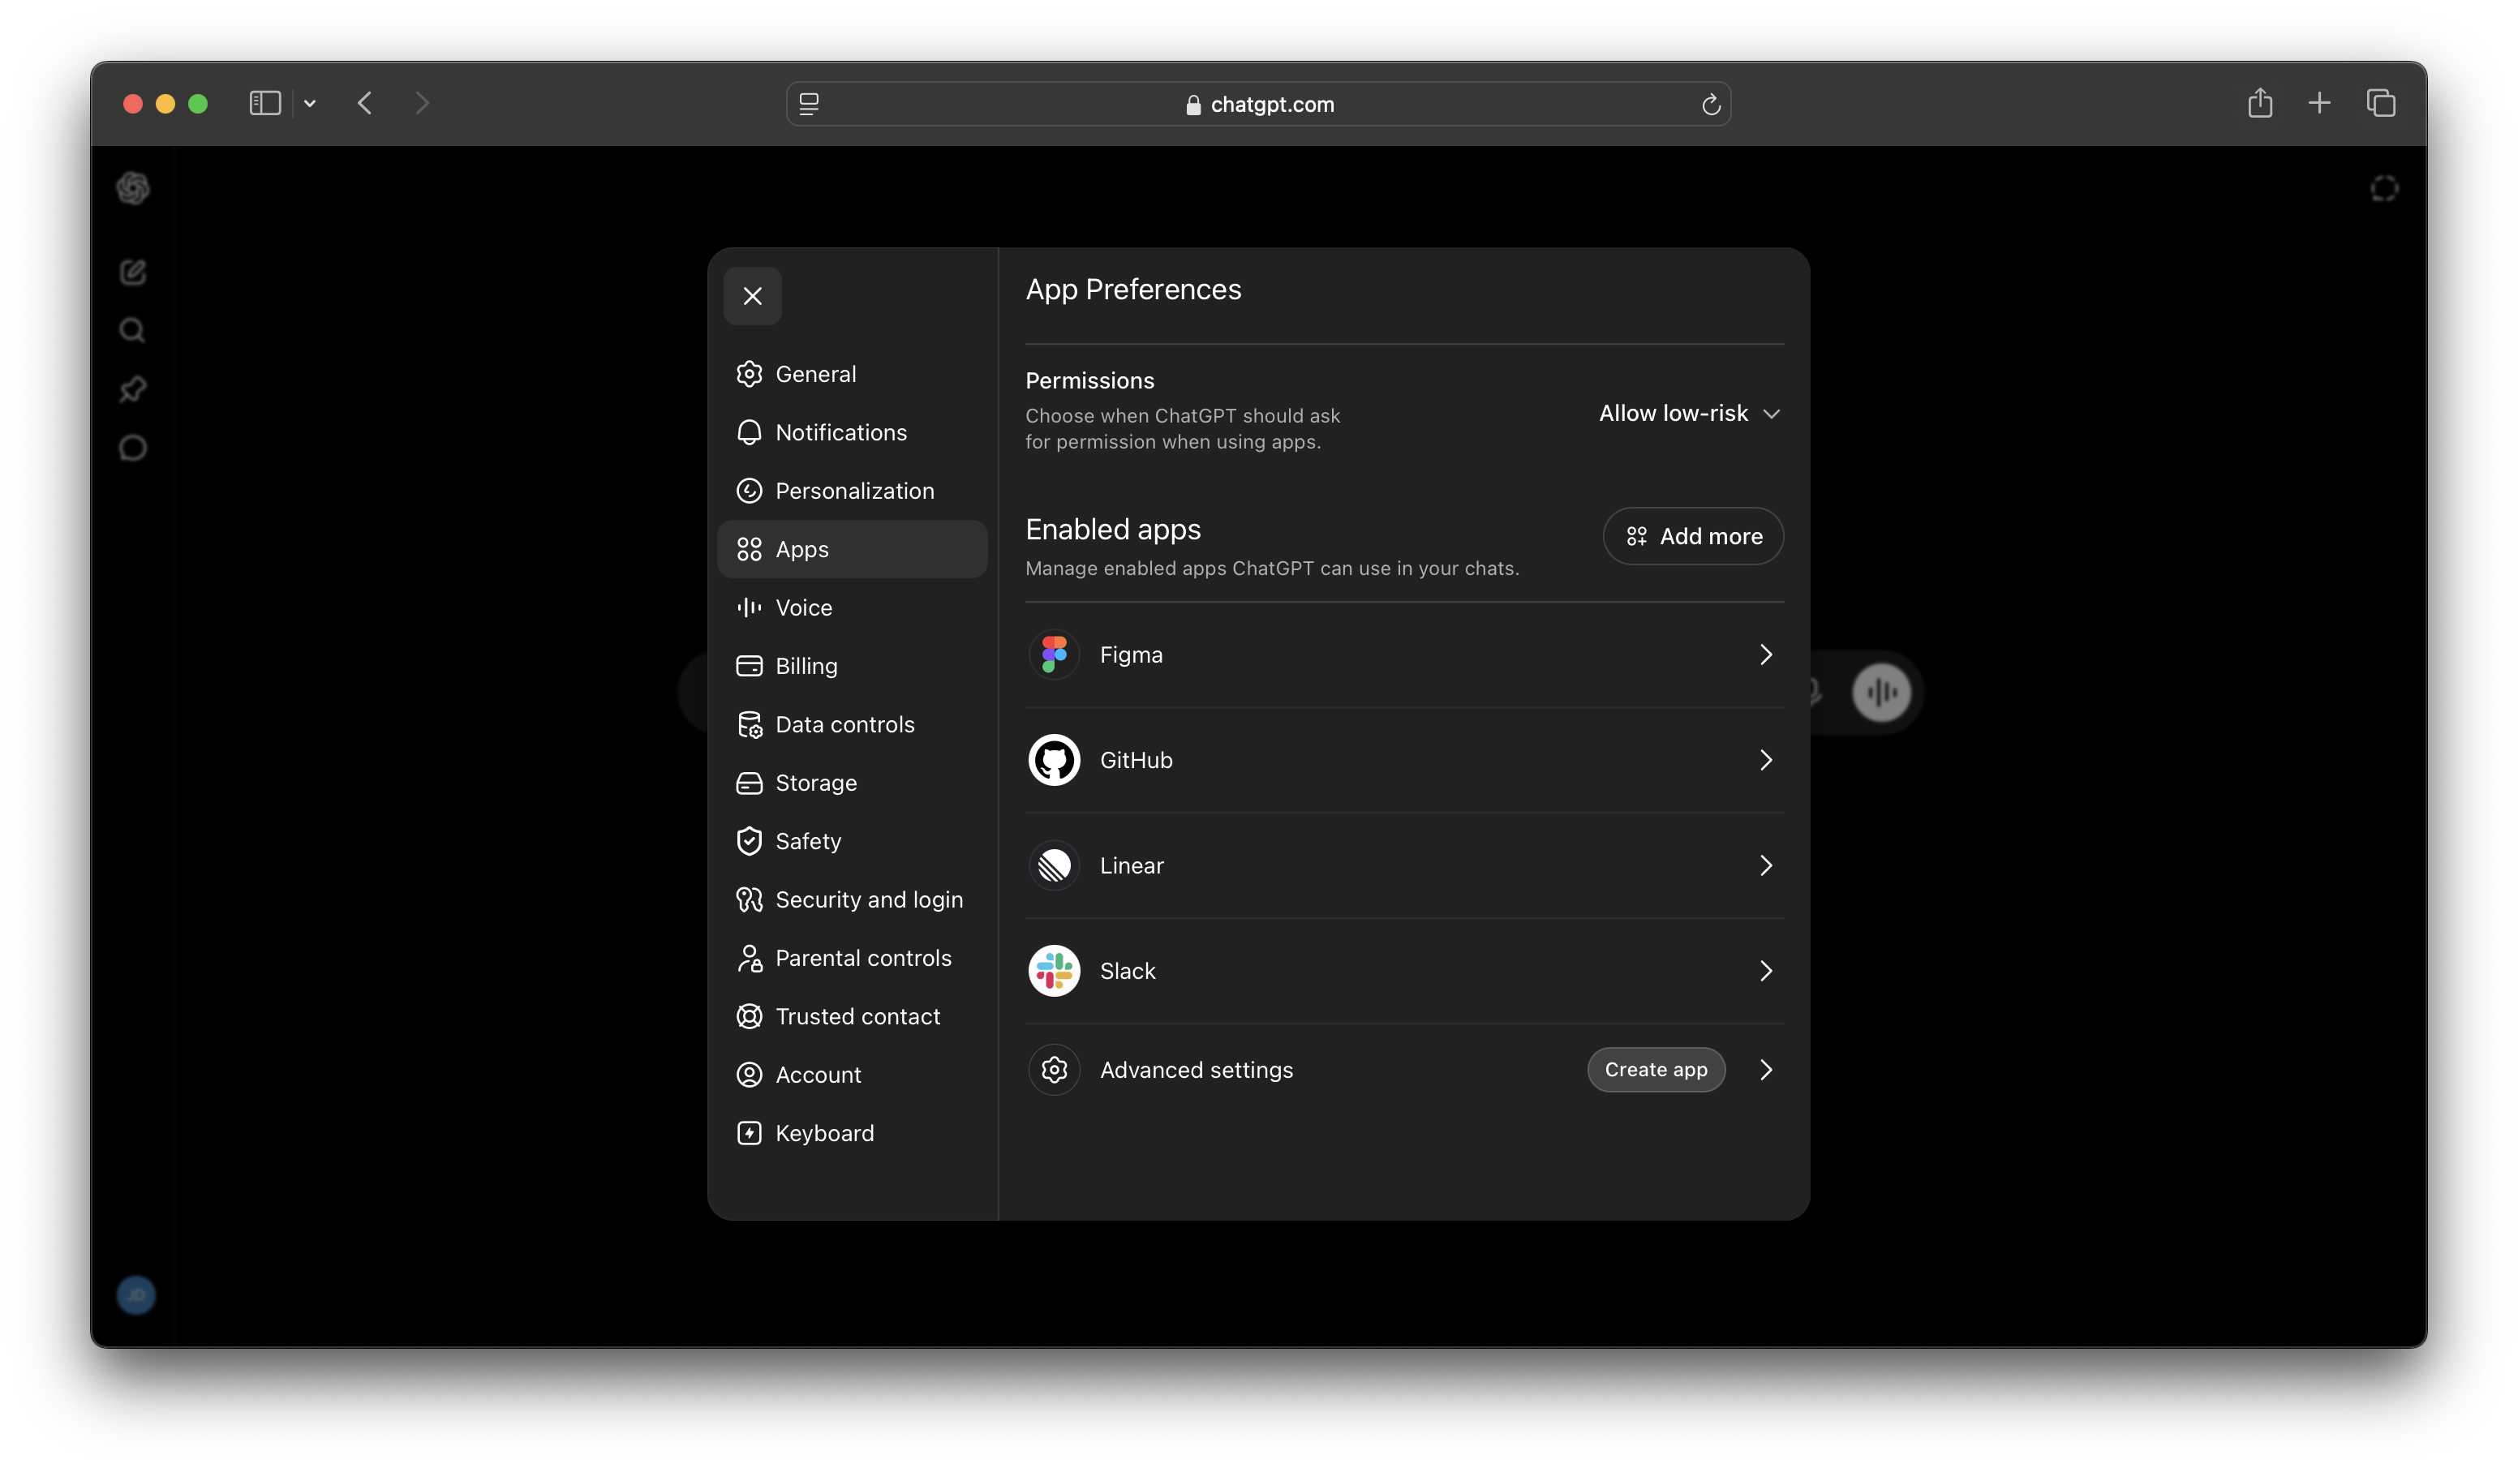2518x1468 pixels.
Task: Click the dashed circle temporary chat icon
Action: coord(2384,188)
